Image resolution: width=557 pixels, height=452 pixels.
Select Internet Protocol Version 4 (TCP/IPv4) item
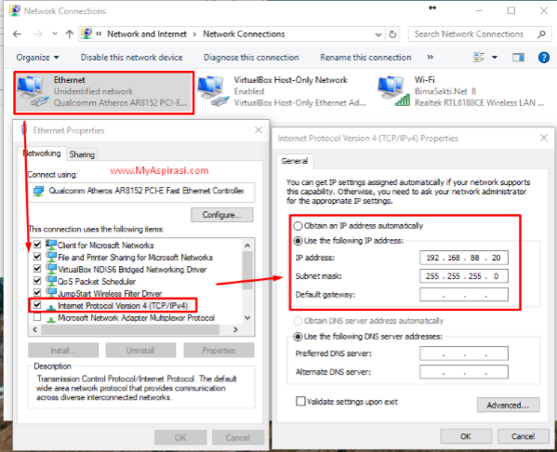click(x=122, y=306)
